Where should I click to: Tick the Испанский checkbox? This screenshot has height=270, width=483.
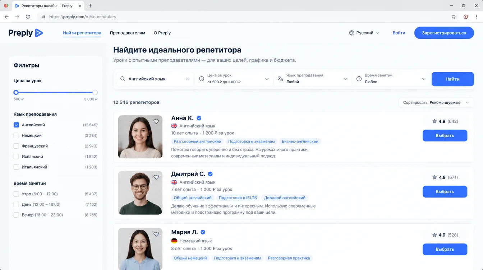pos(16,157)
